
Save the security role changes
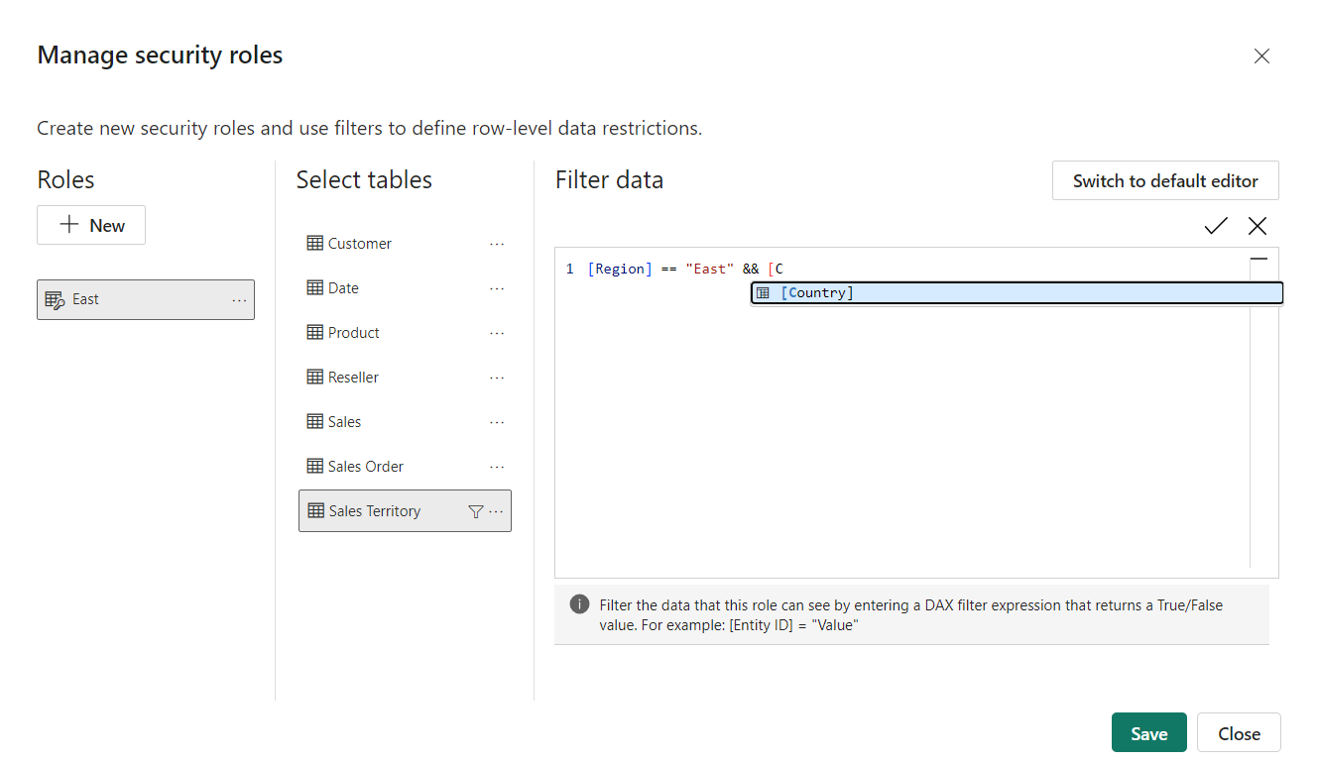point(1148,732)
